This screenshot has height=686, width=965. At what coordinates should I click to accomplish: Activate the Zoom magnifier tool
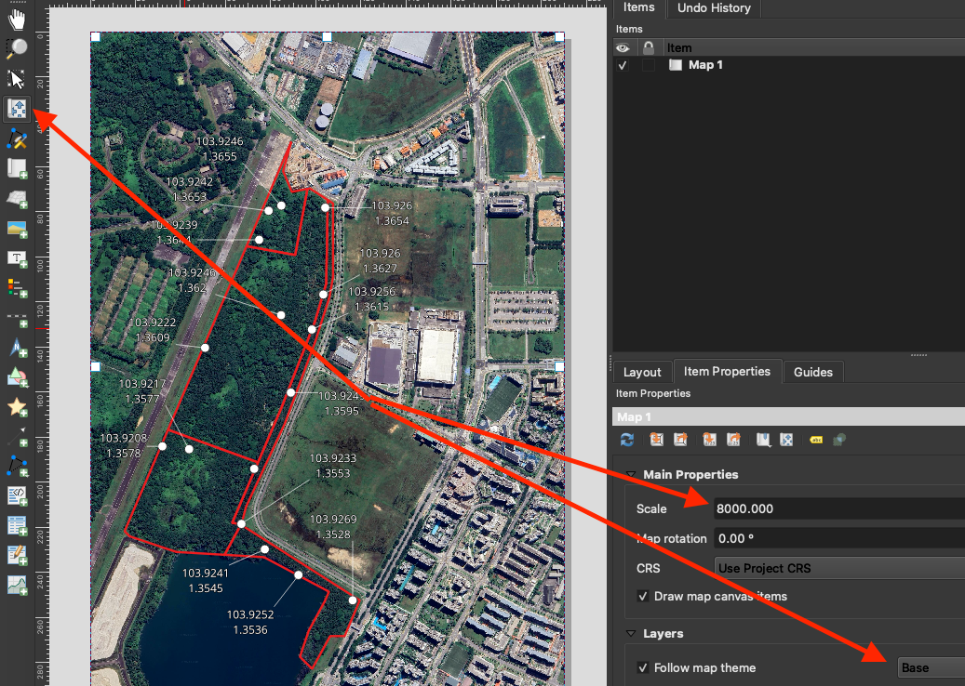point(17,47)
